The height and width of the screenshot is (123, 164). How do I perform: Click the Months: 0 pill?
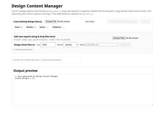31,27
